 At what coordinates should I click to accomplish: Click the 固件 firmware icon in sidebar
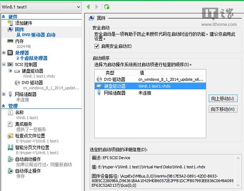click(x=10, y=29)
